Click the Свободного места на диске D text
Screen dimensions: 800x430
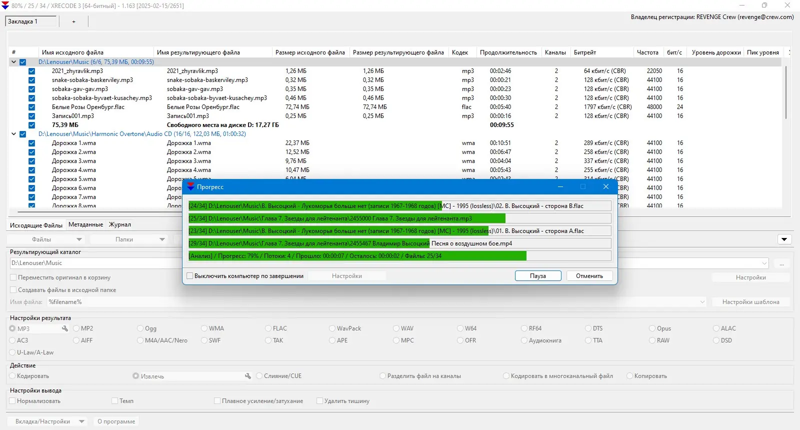pyautogui.click(x=223, y=125)
